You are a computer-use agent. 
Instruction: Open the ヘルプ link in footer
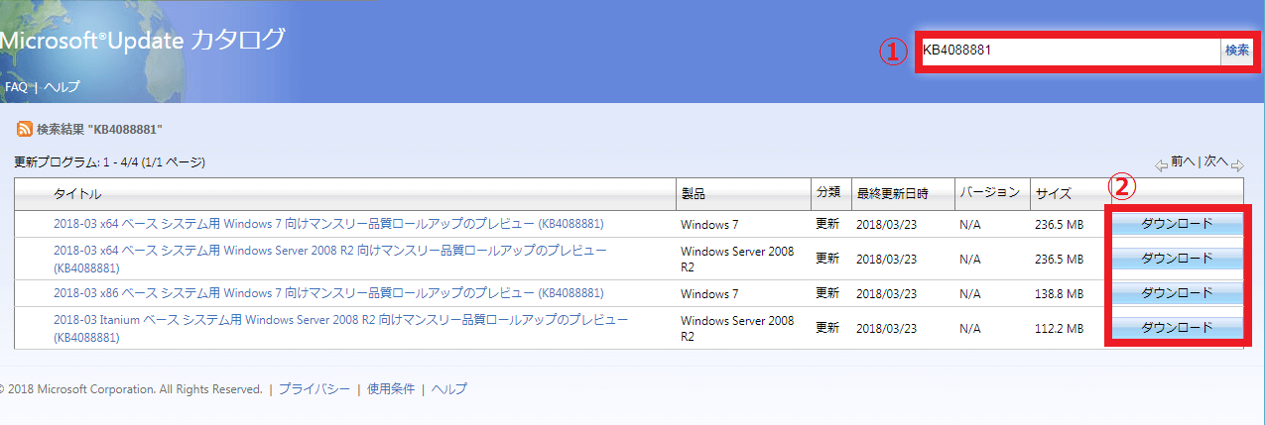click(448, 389)
